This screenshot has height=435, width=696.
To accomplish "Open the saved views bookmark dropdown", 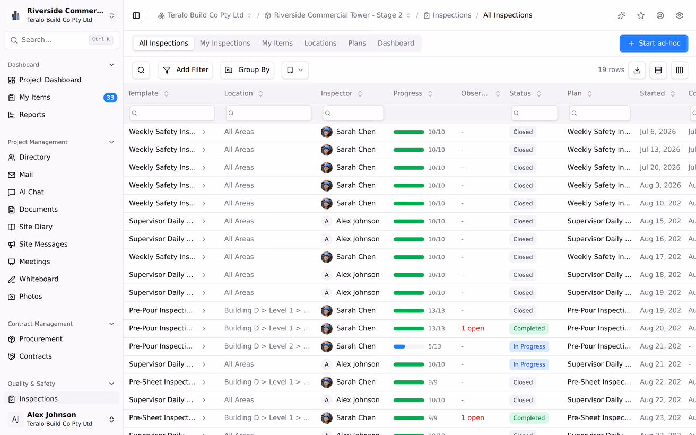I will pyautogui.click(x=295, y=70).
